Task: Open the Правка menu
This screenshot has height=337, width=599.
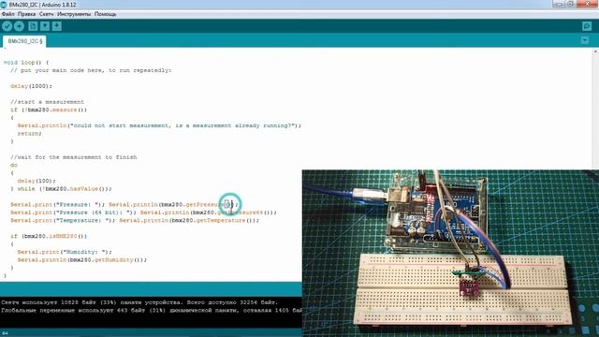Action: click(27, 14)
